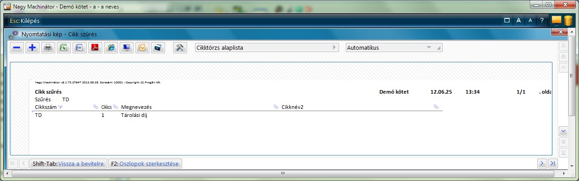579x181 pixels.
Task: Click the Megnevezés column header
Action: pyautogui.click(x=136, y=107)
